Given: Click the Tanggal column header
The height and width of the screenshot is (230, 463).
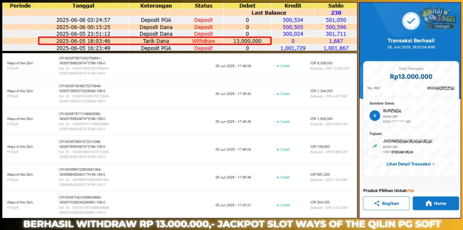Looking at the screenshot, I should pyautogui.click(x=83, y=6).
